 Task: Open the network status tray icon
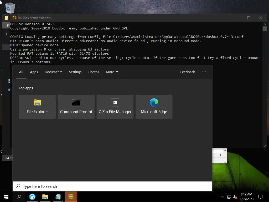point(229,197)
